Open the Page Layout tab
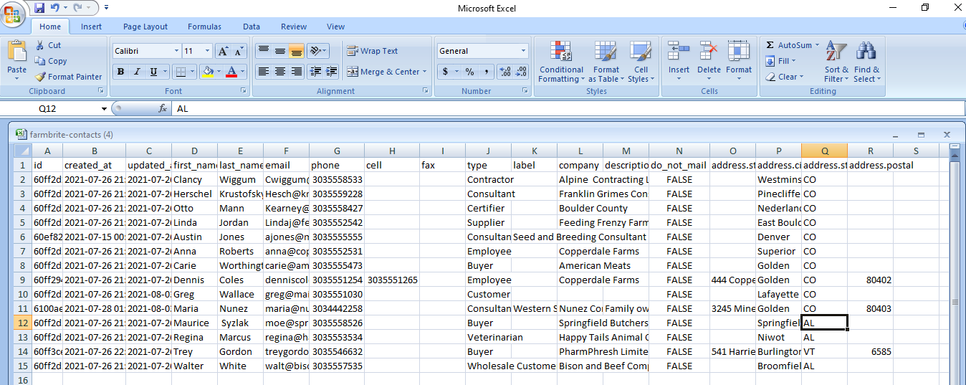Viewport: 966px width, 385px height. (145, 27)
